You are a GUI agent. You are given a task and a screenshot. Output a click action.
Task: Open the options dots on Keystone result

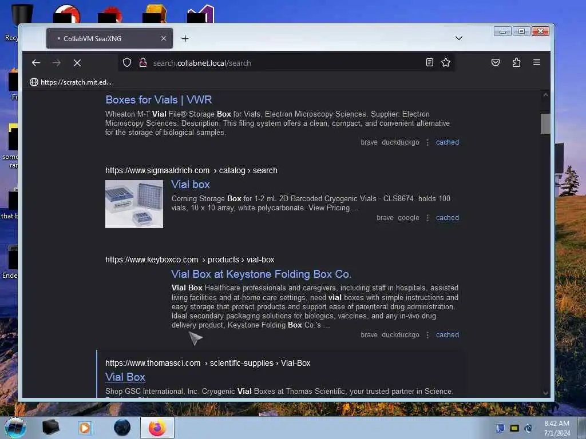[x=427, y=335]
